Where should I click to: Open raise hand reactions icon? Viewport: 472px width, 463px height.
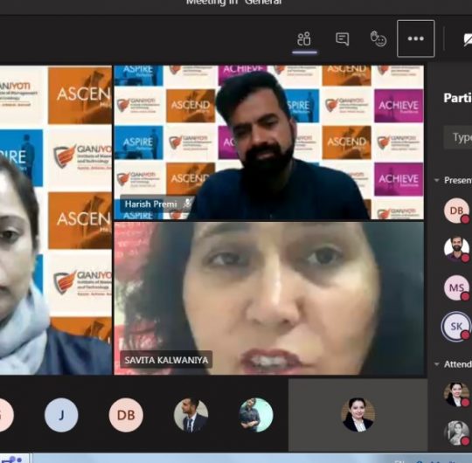point(378,38)
